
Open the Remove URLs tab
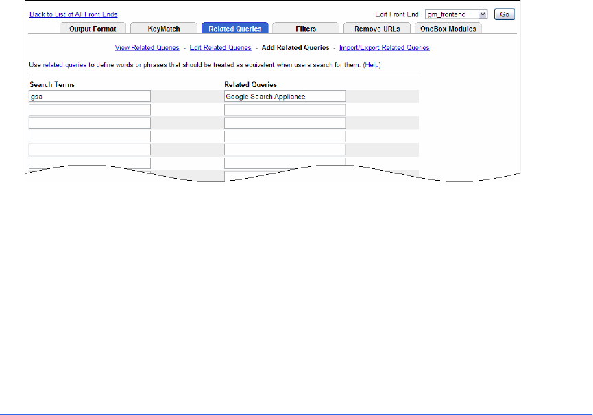point(376,29)
